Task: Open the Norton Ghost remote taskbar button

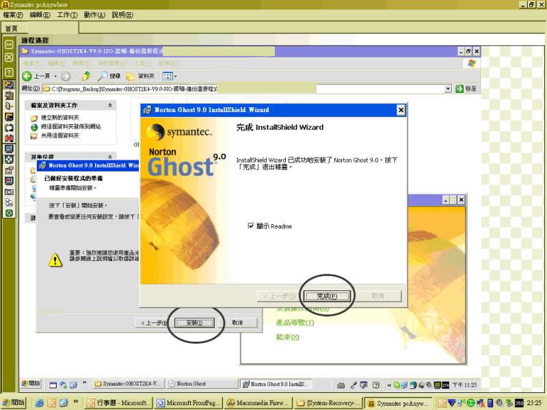Action: coord(202,384)
